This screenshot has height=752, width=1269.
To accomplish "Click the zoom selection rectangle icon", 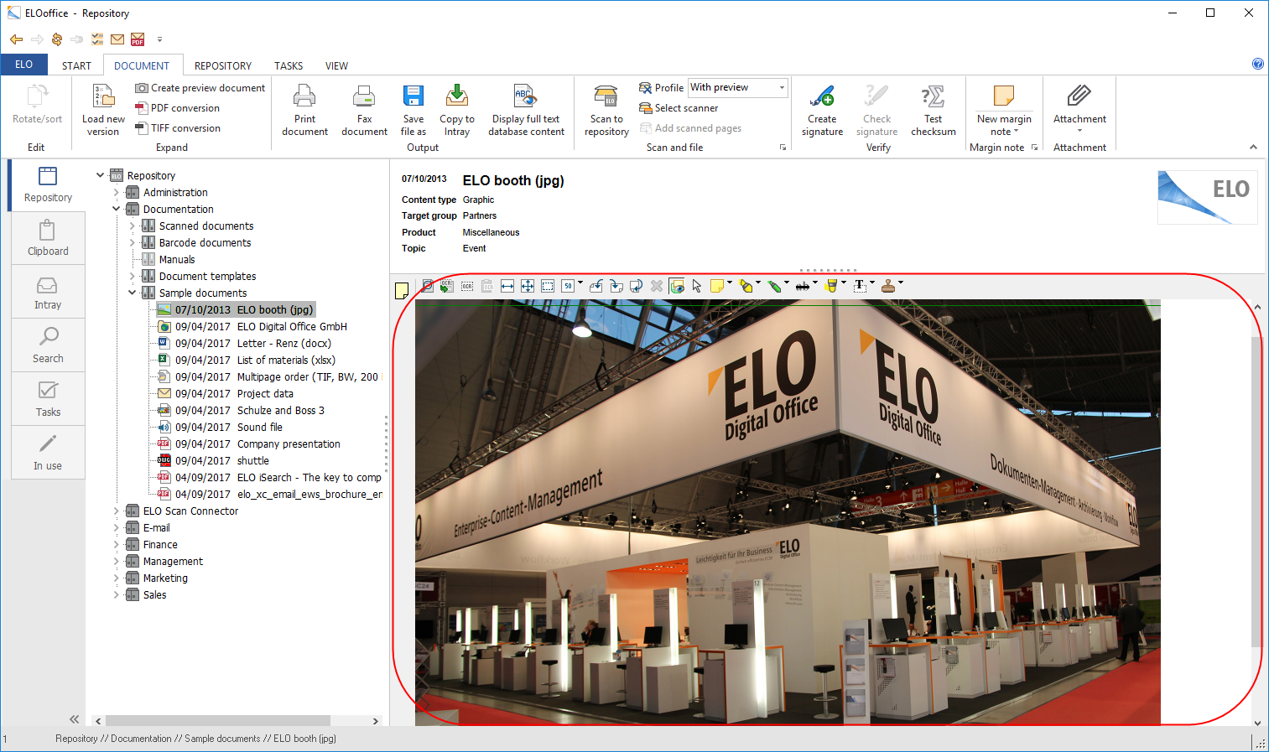I will coord(548,286).
